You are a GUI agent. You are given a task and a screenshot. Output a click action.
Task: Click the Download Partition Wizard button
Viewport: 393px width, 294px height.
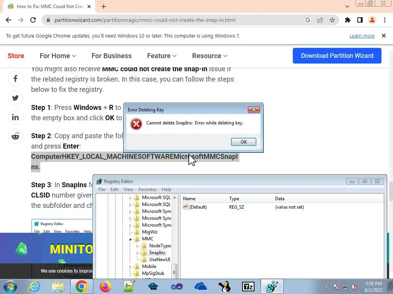coord(337,56)
